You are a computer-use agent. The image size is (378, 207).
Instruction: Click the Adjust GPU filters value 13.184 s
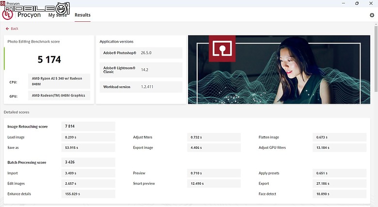(339, 148)
